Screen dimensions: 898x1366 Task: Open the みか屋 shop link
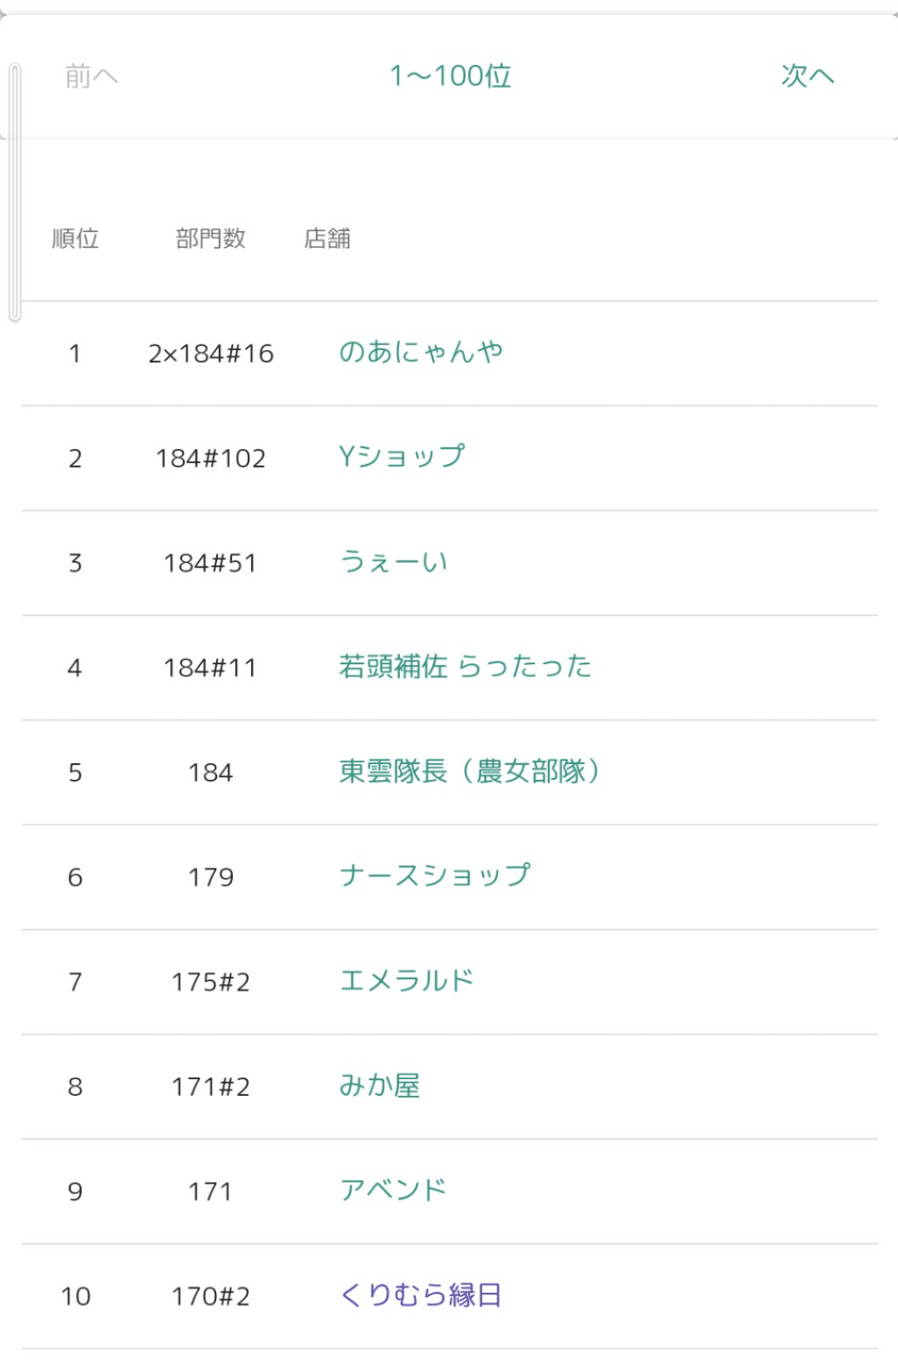pos(379,1086)
